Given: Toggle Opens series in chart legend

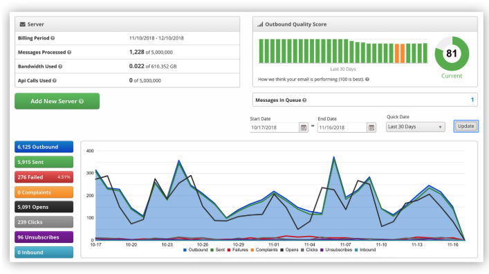Looking at the screenshot, I should pyautogui.click(x=289, y=250).
